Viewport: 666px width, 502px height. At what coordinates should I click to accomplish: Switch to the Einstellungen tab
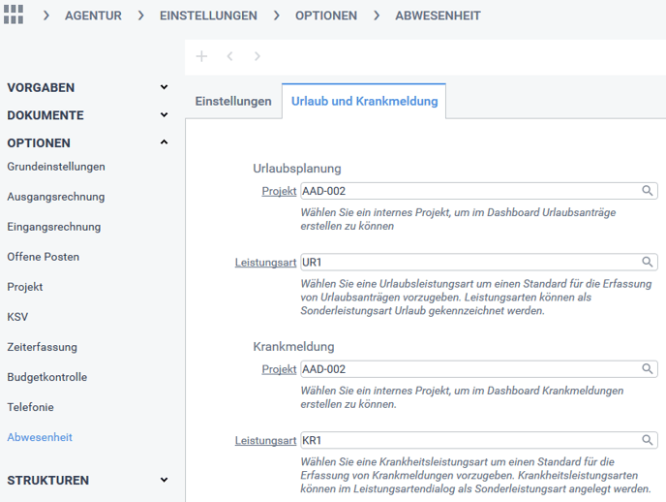tap(233, 101)
